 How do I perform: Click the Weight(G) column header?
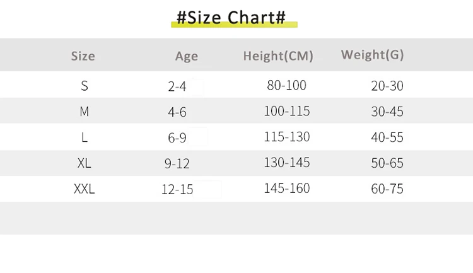pos(372,55)
